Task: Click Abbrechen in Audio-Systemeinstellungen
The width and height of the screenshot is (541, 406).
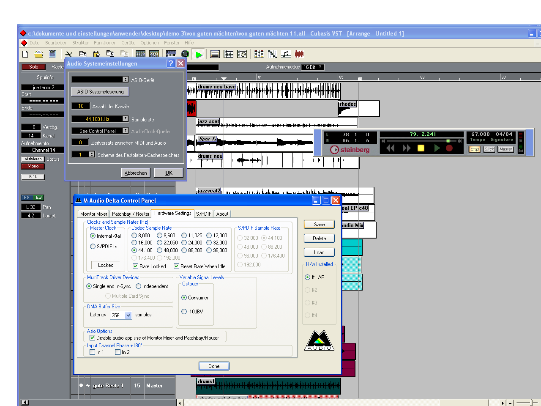Action: point(136,173)
